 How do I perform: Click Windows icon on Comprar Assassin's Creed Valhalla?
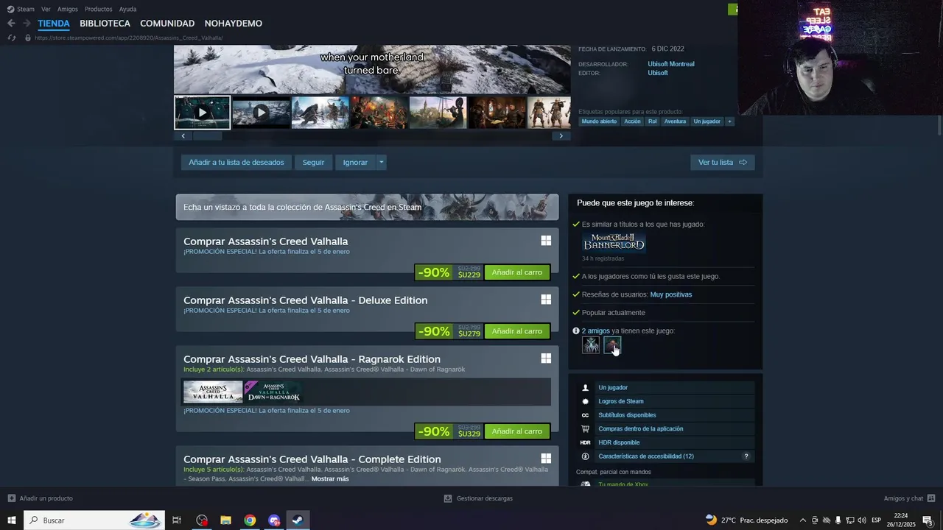[x=546, y=241]
